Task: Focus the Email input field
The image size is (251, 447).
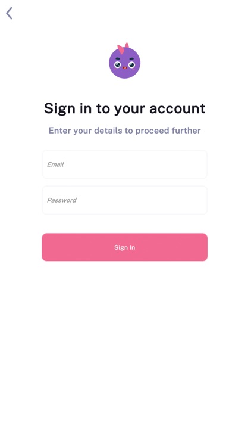Action: pyautogui.click(x=125, y=164)
